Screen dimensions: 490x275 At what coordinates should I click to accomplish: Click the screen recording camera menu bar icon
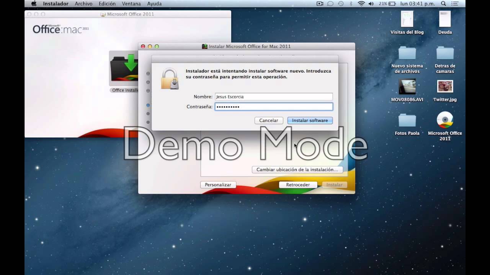320,3
